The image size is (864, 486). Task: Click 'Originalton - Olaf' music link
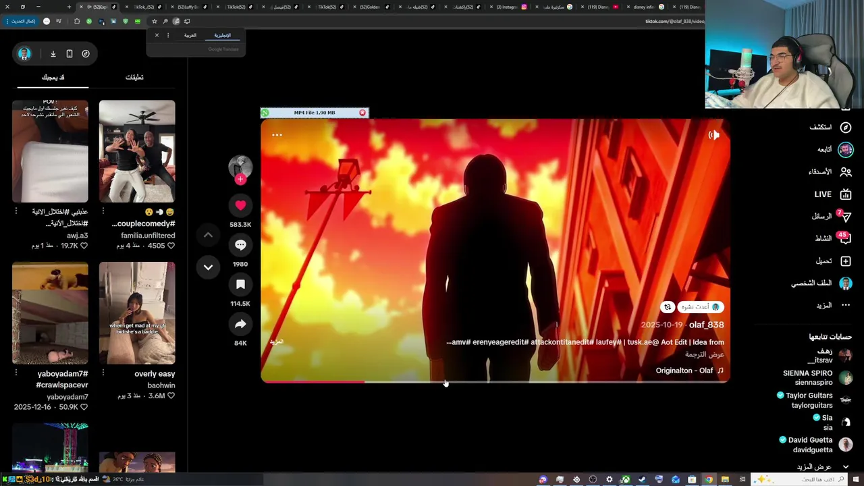click(690, 371)
